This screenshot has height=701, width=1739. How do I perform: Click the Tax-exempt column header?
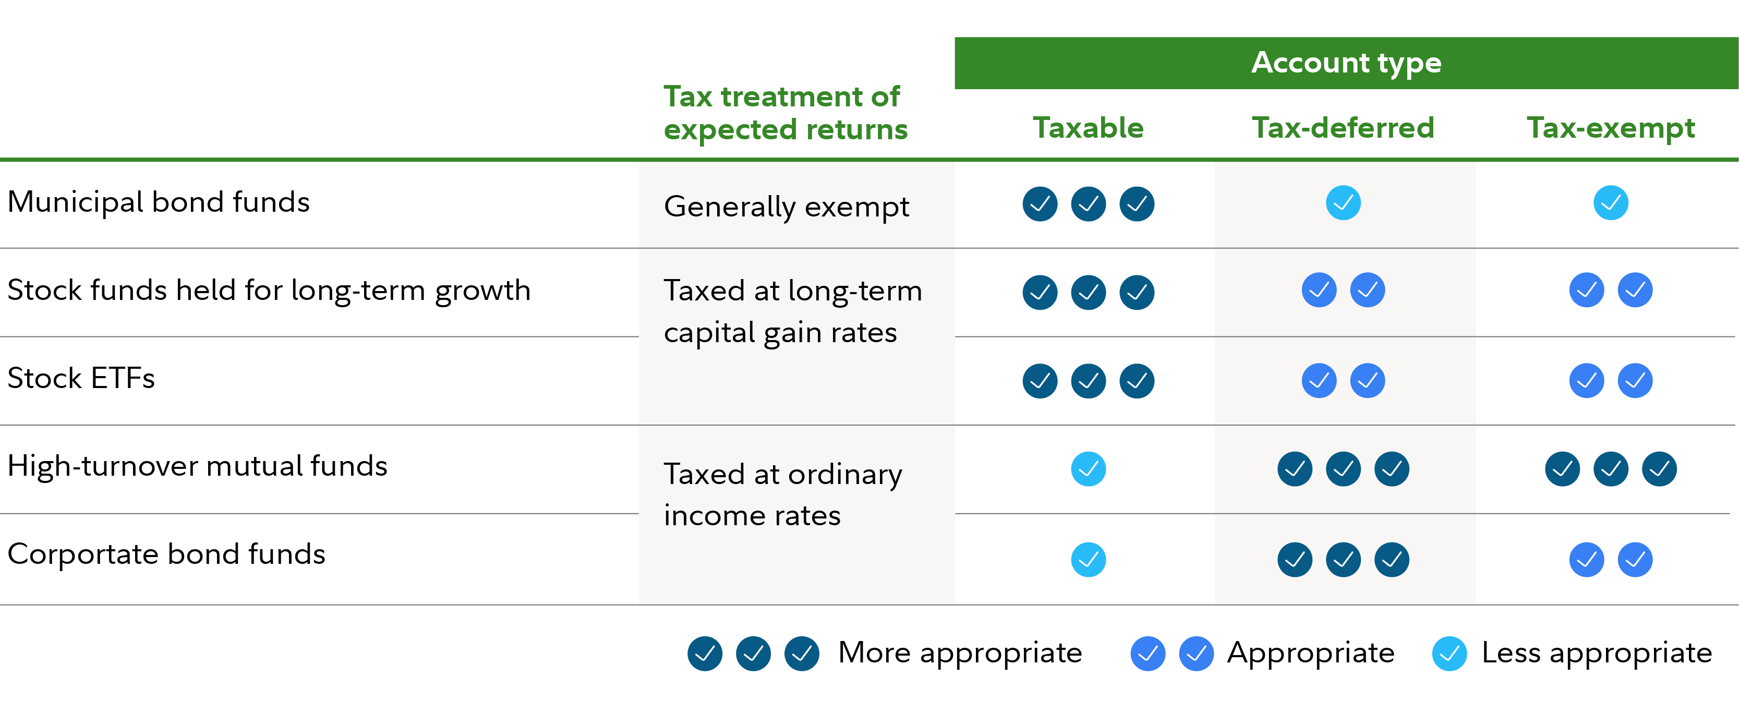(1611, 128)
